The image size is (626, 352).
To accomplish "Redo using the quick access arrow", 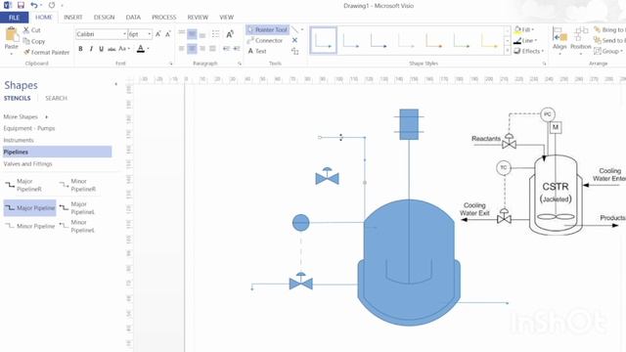I will coord(52,5).
